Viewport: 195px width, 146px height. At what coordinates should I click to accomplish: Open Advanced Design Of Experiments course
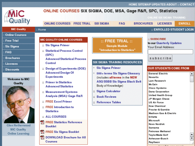[60, 75]
